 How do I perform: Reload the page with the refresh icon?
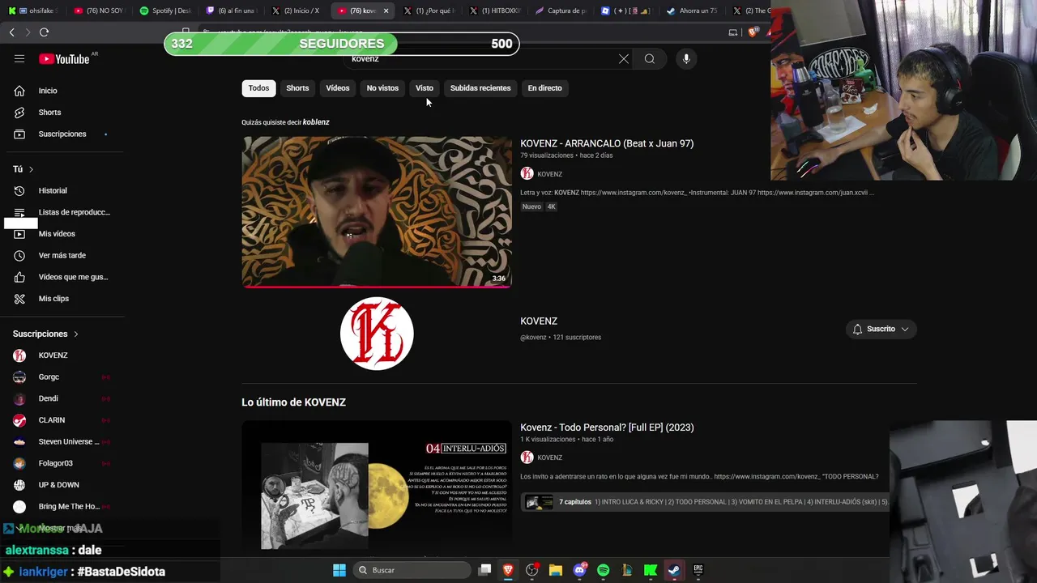pyautogui.click(x=44, y=32)
